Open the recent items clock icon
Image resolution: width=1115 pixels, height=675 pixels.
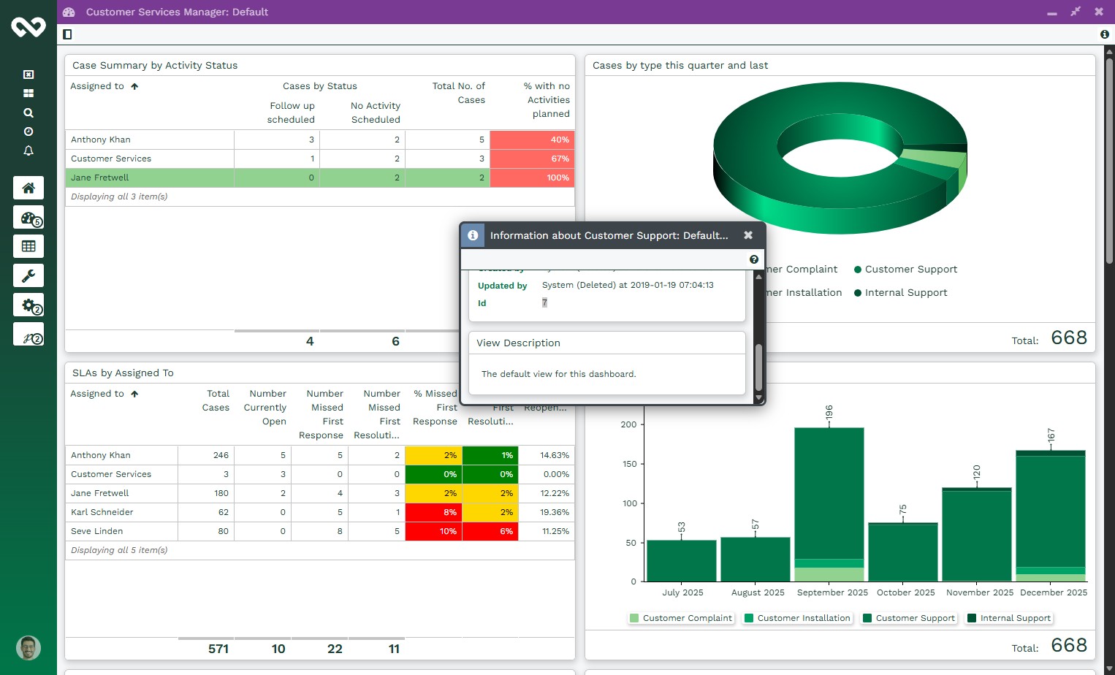(28, 131)
